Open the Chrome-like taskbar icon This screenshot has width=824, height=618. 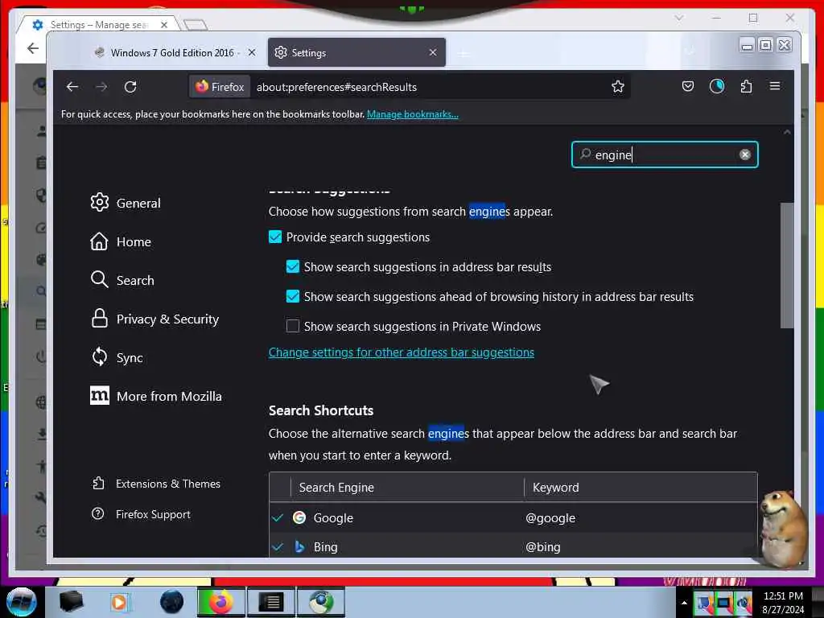point(321,602)
